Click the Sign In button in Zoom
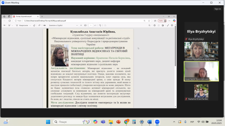The width and height of the screenshot is (225, 126). click(218, 9)
